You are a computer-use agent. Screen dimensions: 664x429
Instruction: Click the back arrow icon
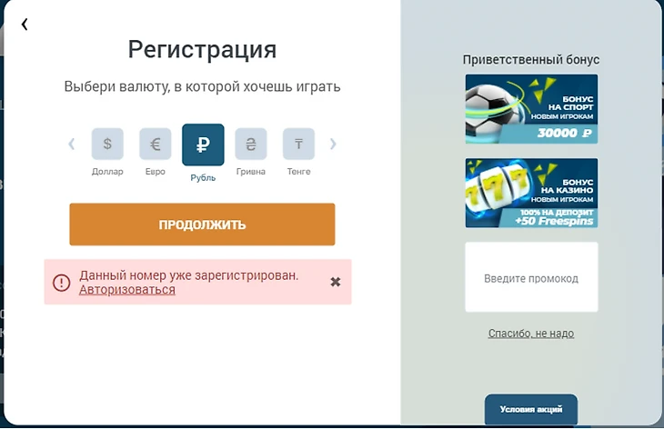[25, 25]
